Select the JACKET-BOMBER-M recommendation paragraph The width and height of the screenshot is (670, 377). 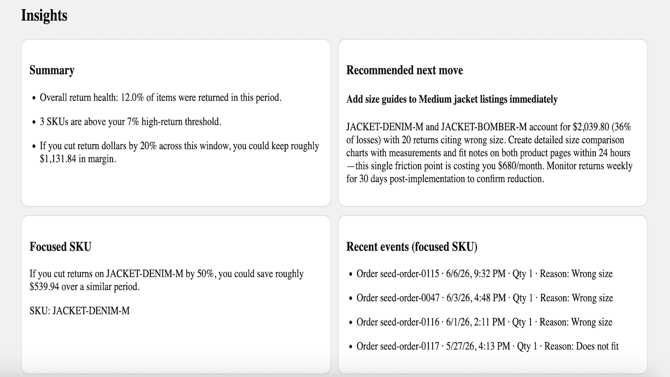pyautogui.click(x=489, y=153)
